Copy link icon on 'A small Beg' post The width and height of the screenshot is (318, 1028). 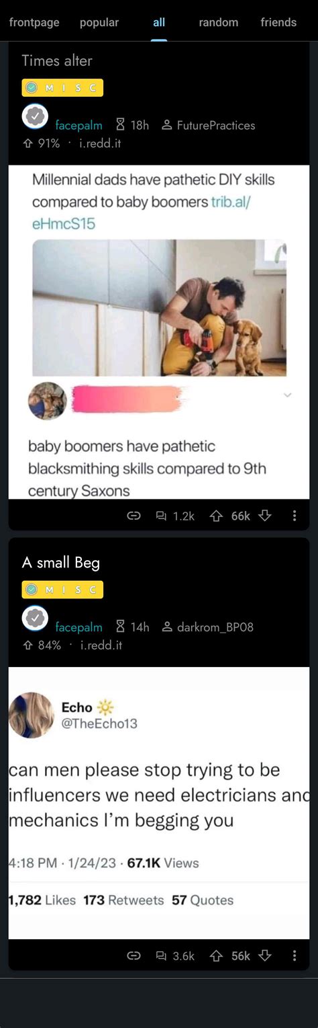click(x=134, y=955)
